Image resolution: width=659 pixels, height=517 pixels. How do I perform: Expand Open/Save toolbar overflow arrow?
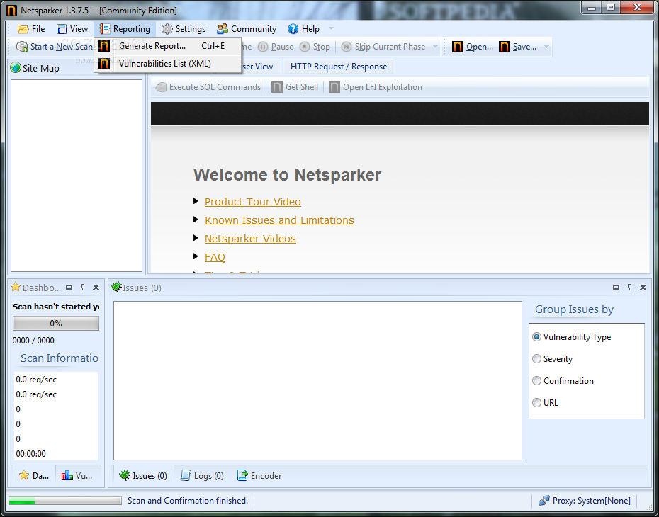546,47
